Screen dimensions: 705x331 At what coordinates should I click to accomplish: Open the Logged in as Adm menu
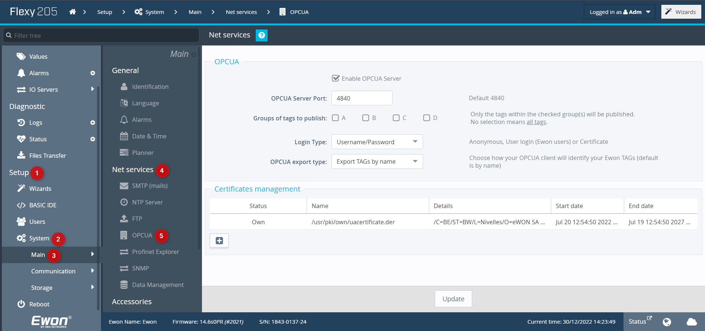coord(619,11)
